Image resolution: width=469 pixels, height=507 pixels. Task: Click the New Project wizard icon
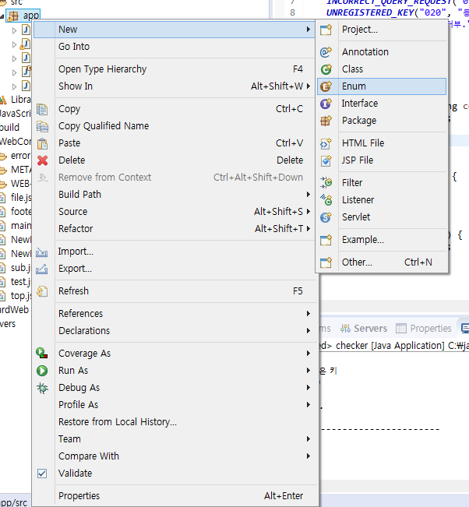tap(326, 30)
